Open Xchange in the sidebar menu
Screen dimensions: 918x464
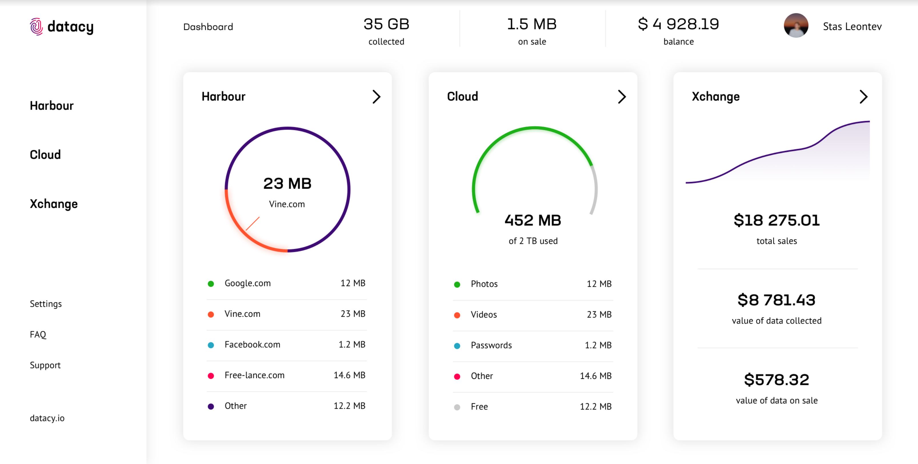click(x=54, y=204)
